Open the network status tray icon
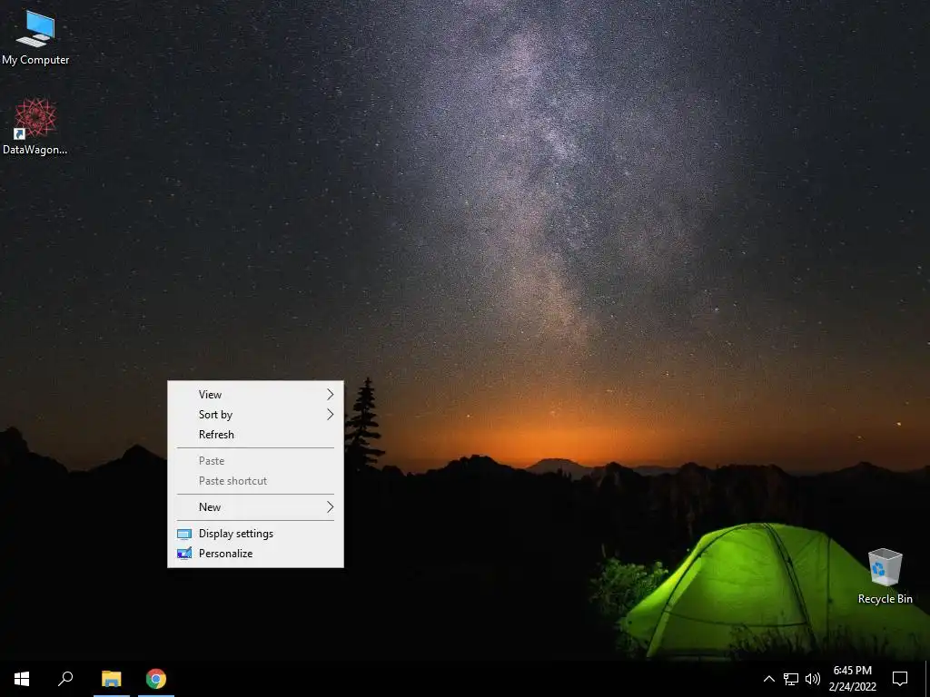Viewport: 930px width, 697px height. [791, 679]
